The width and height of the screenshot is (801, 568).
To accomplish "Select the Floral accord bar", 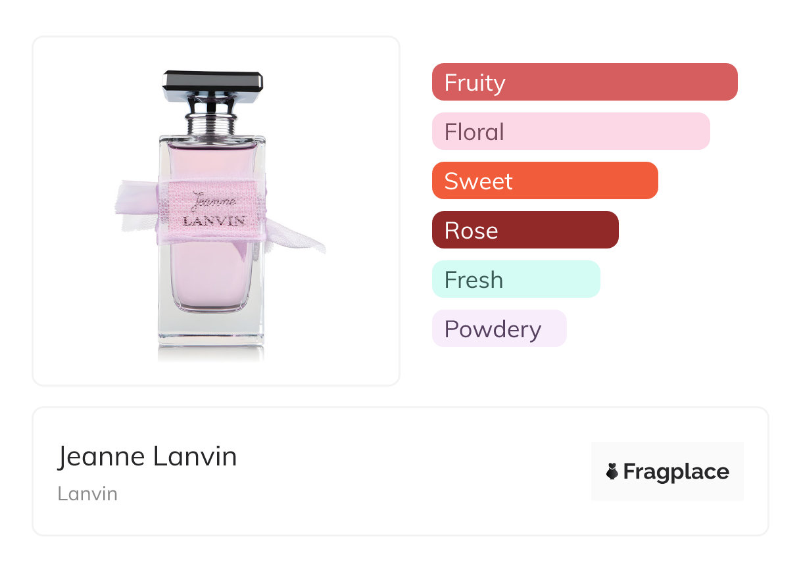I will tap(570, 131).
